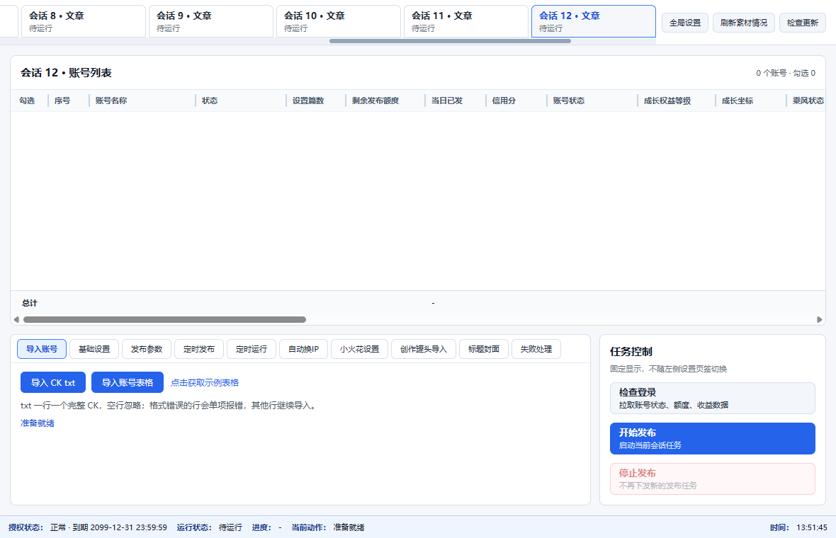Click the table scrollbar left arrow
The image size is (836, 538).
click(x=16, y=319)
